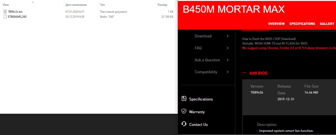Viewport: 336px width, 135px height.
Task: Click the B450M MORTAR MAX title
Action: tap(234, 9)
